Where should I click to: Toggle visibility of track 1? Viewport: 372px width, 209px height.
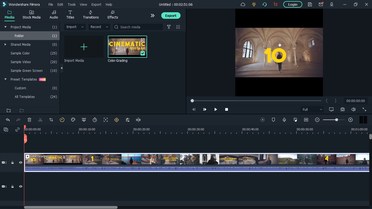(x=20, y=186)
